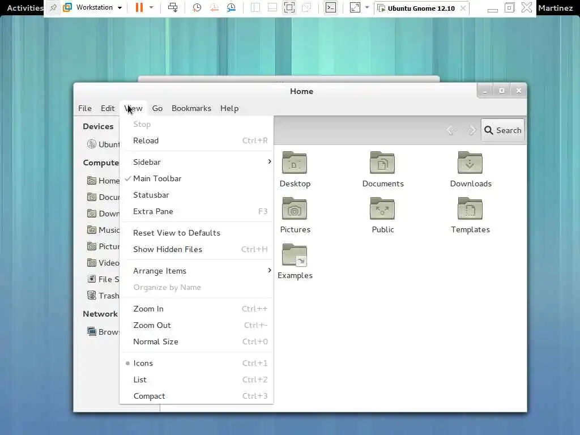
Task: Click Activities in the GNOME top bar
Action: point(24,8)
